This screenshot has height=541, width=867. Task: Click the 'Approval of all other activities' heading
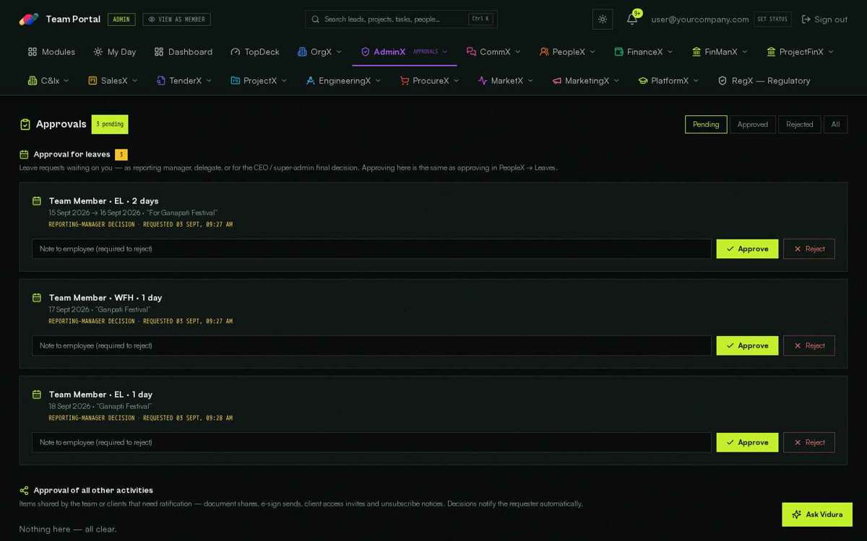[93, 491]
